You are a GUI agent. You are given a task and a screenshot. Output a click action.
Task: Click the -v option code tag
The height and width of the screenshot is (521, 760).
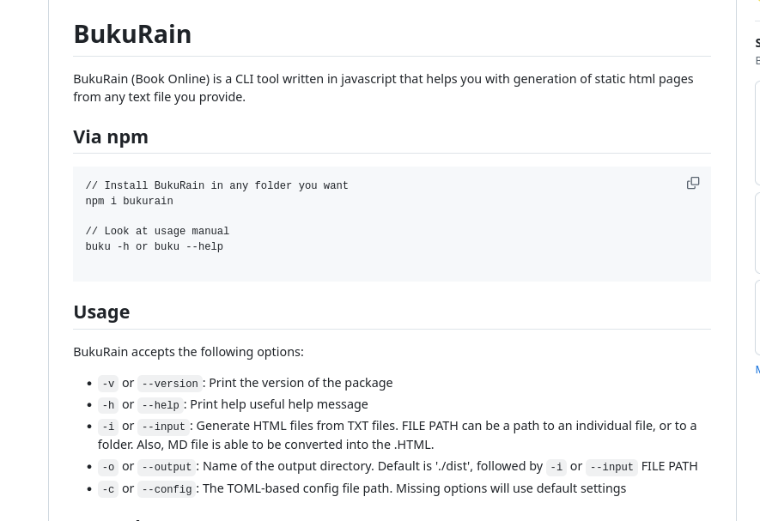point(108,384)
